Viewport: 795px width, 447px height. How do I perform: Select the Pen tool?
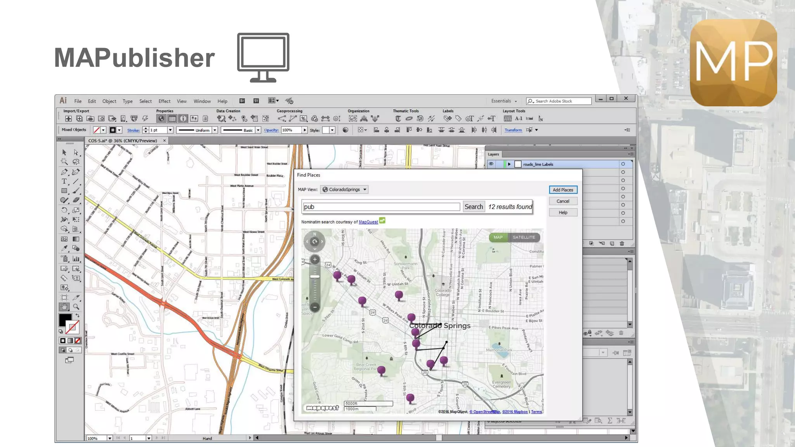click(x=64, y=172)
